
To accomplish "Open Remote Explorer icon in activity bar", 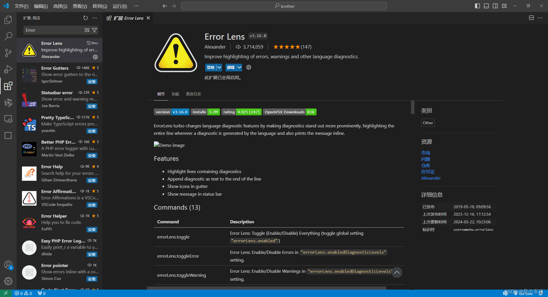I will [8, 119].
